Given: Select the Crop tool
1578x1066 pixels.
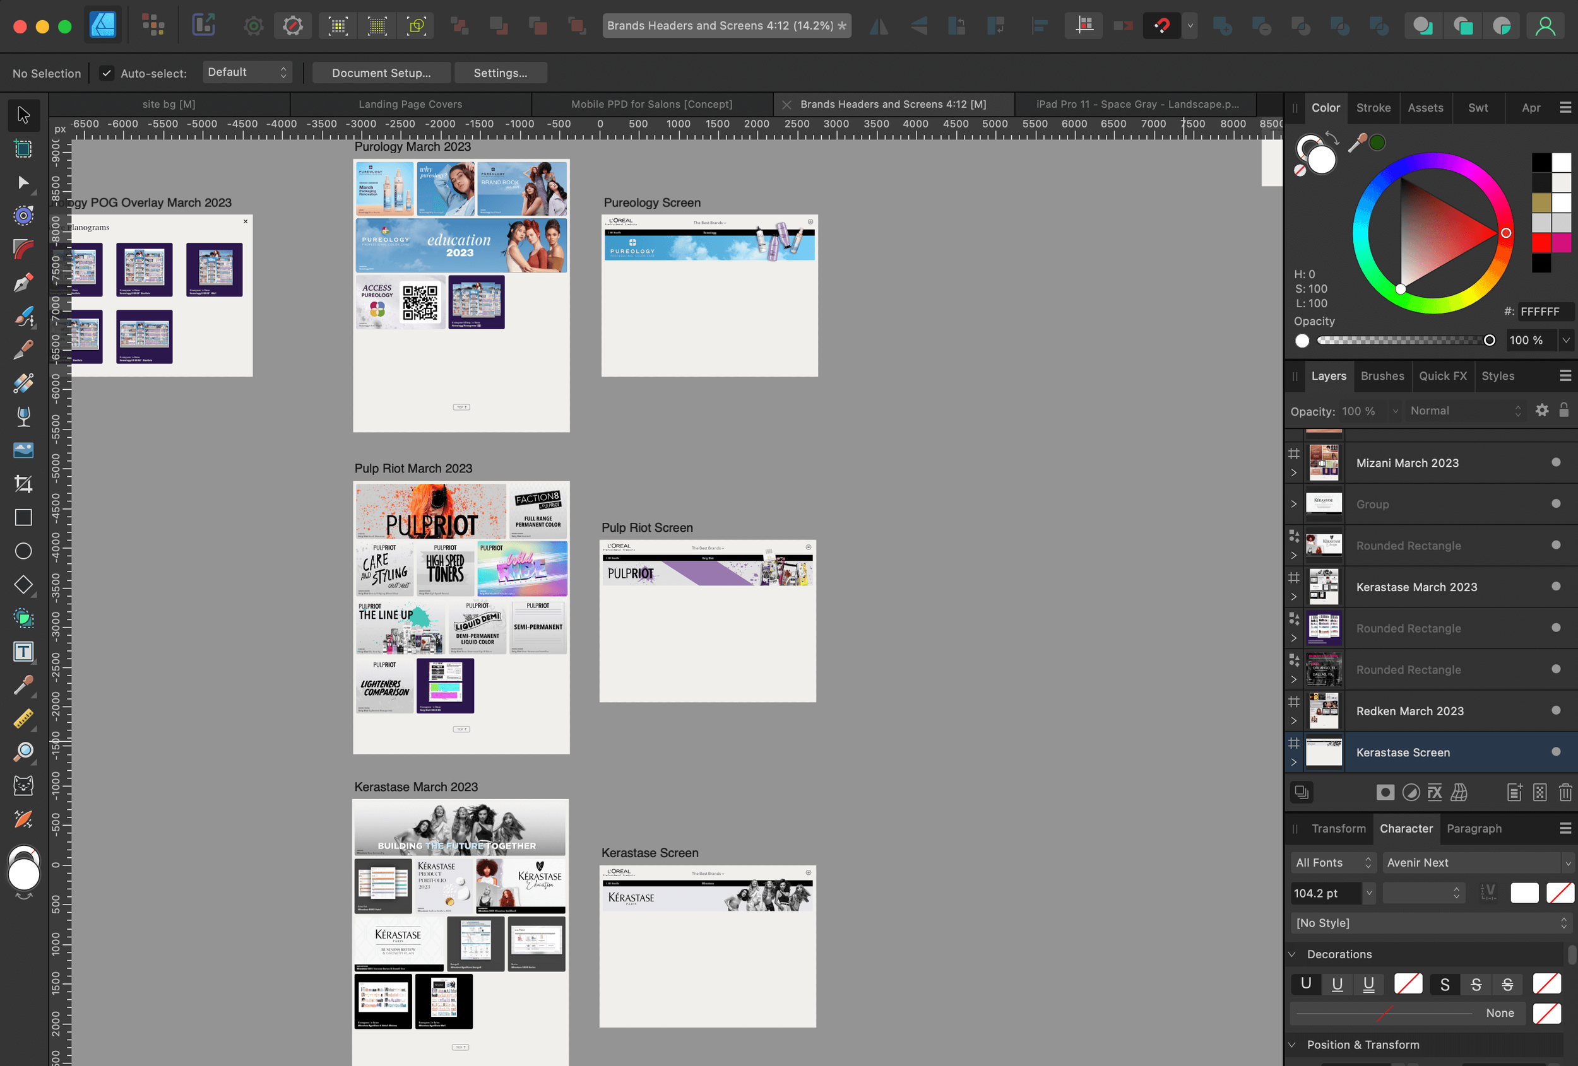Looking at the screenshot, I should [23, 484].
